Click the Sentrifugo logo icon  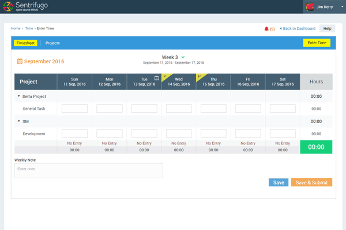(x=9, y=7)
